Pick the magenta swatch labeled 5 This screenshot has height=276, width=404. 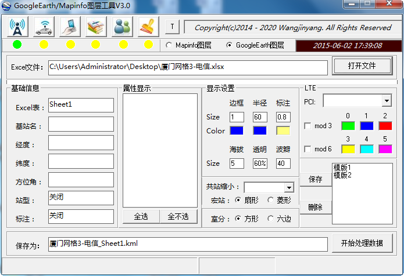tap(385, 149)
